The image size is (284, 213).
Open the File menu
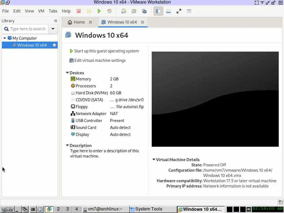click(x=6, y=11)
